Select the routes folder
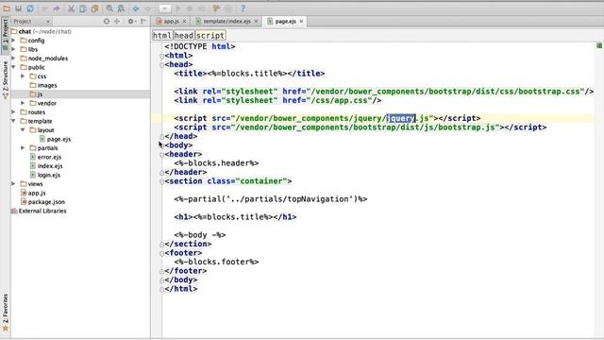The width and height of the screenshot is (604, 340). click(33, 112)
